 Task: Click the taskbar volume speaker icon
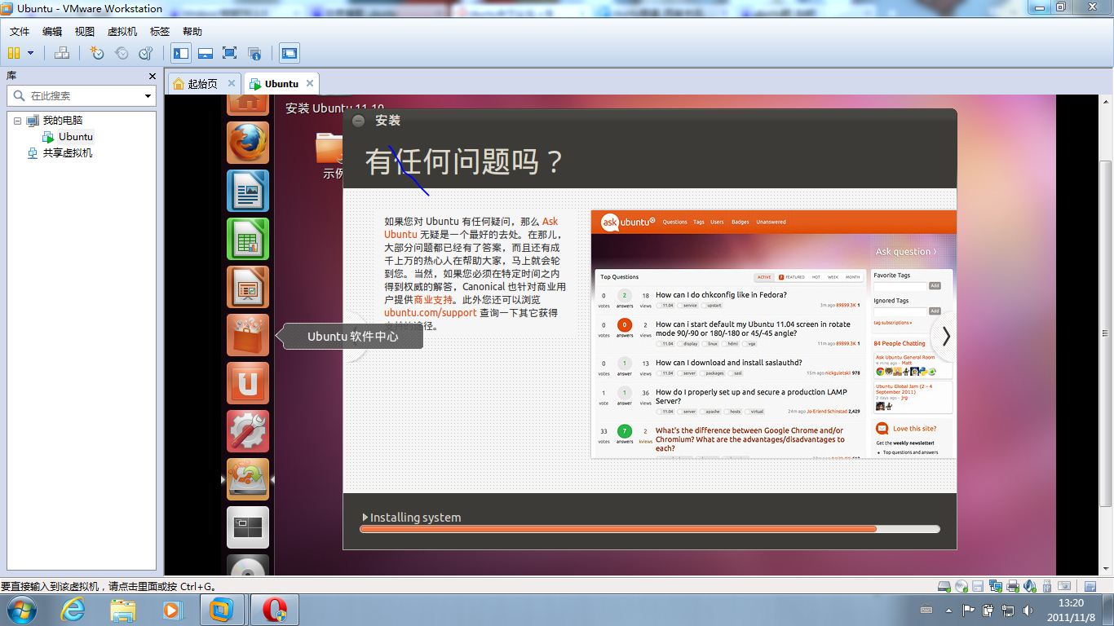click(1029, 610)
